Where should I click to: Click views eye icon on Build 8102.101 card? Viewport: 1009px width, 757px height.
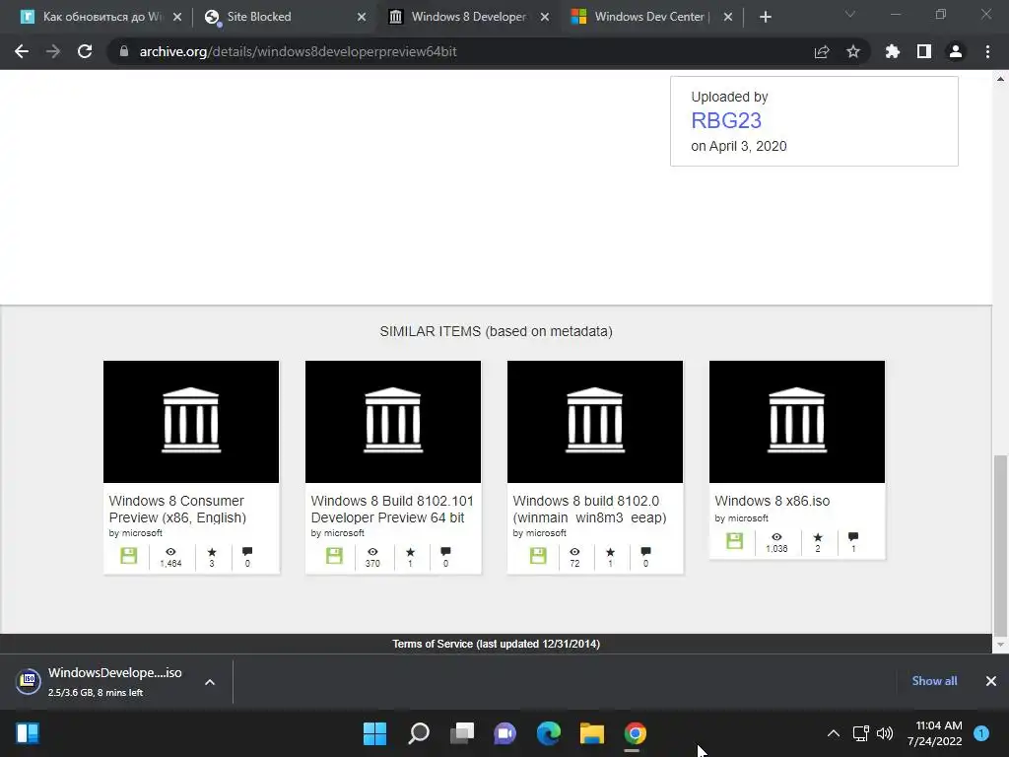[372, 552]
